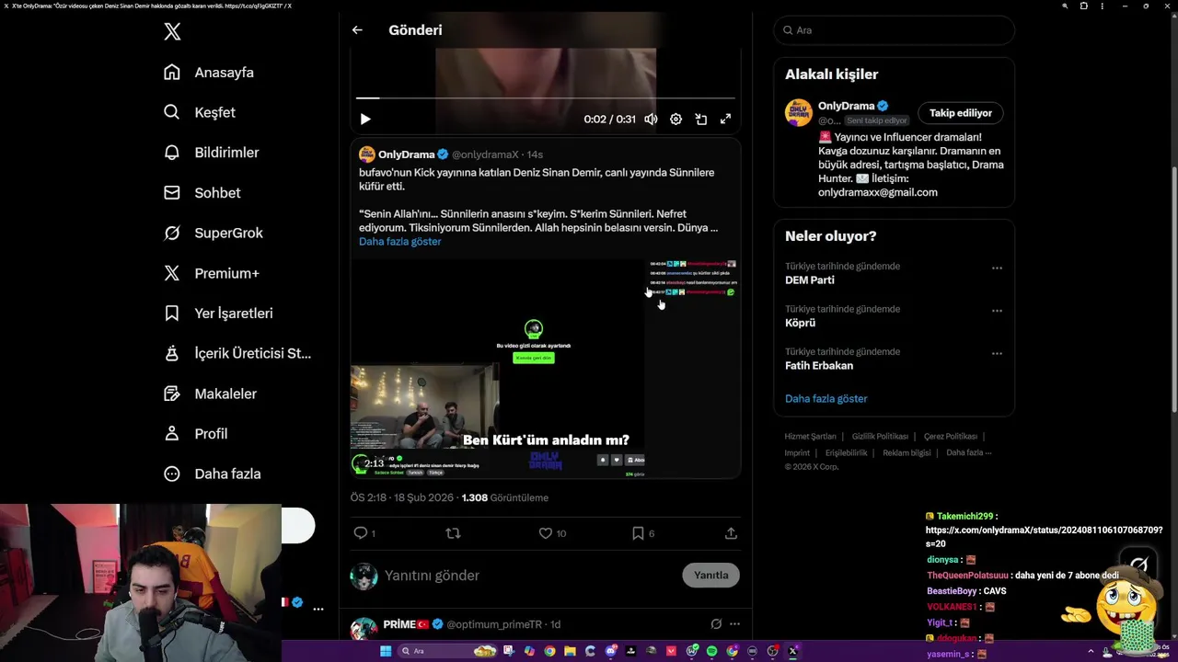Open Spotify from taskbar
The image size is (1178, 662).
(x=711, y=651)
